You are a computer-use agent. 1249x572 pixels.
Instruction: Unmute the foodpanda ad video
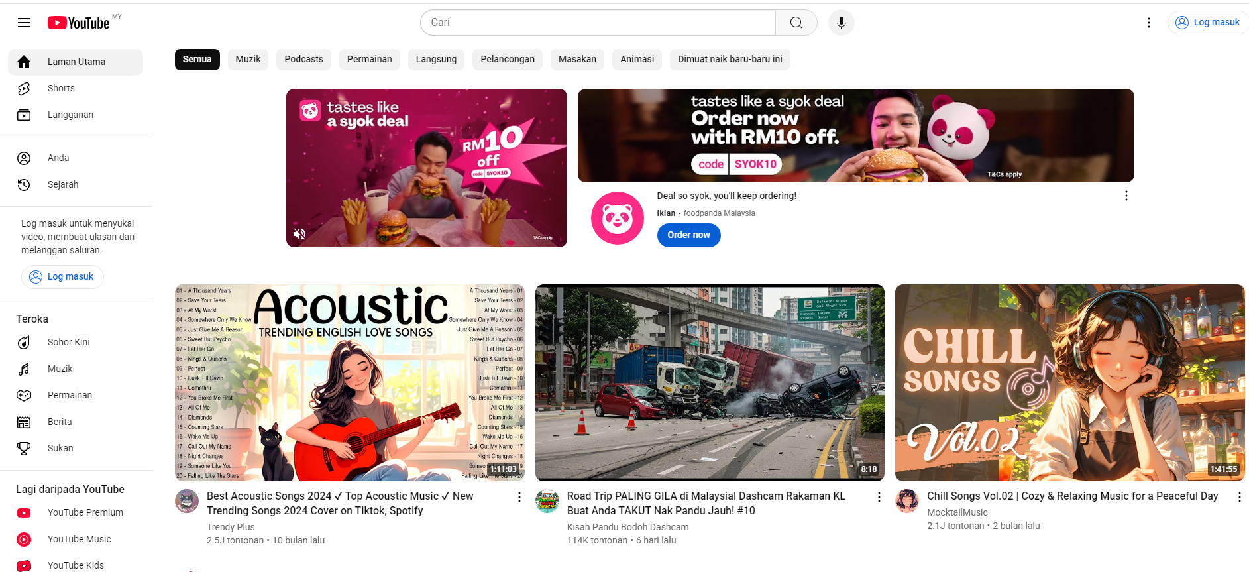coord(299,234)
